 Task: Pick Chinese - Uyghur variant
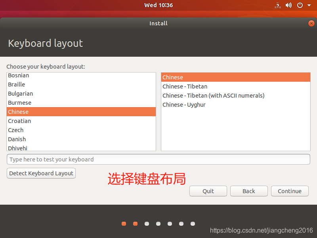pos(236,105)
